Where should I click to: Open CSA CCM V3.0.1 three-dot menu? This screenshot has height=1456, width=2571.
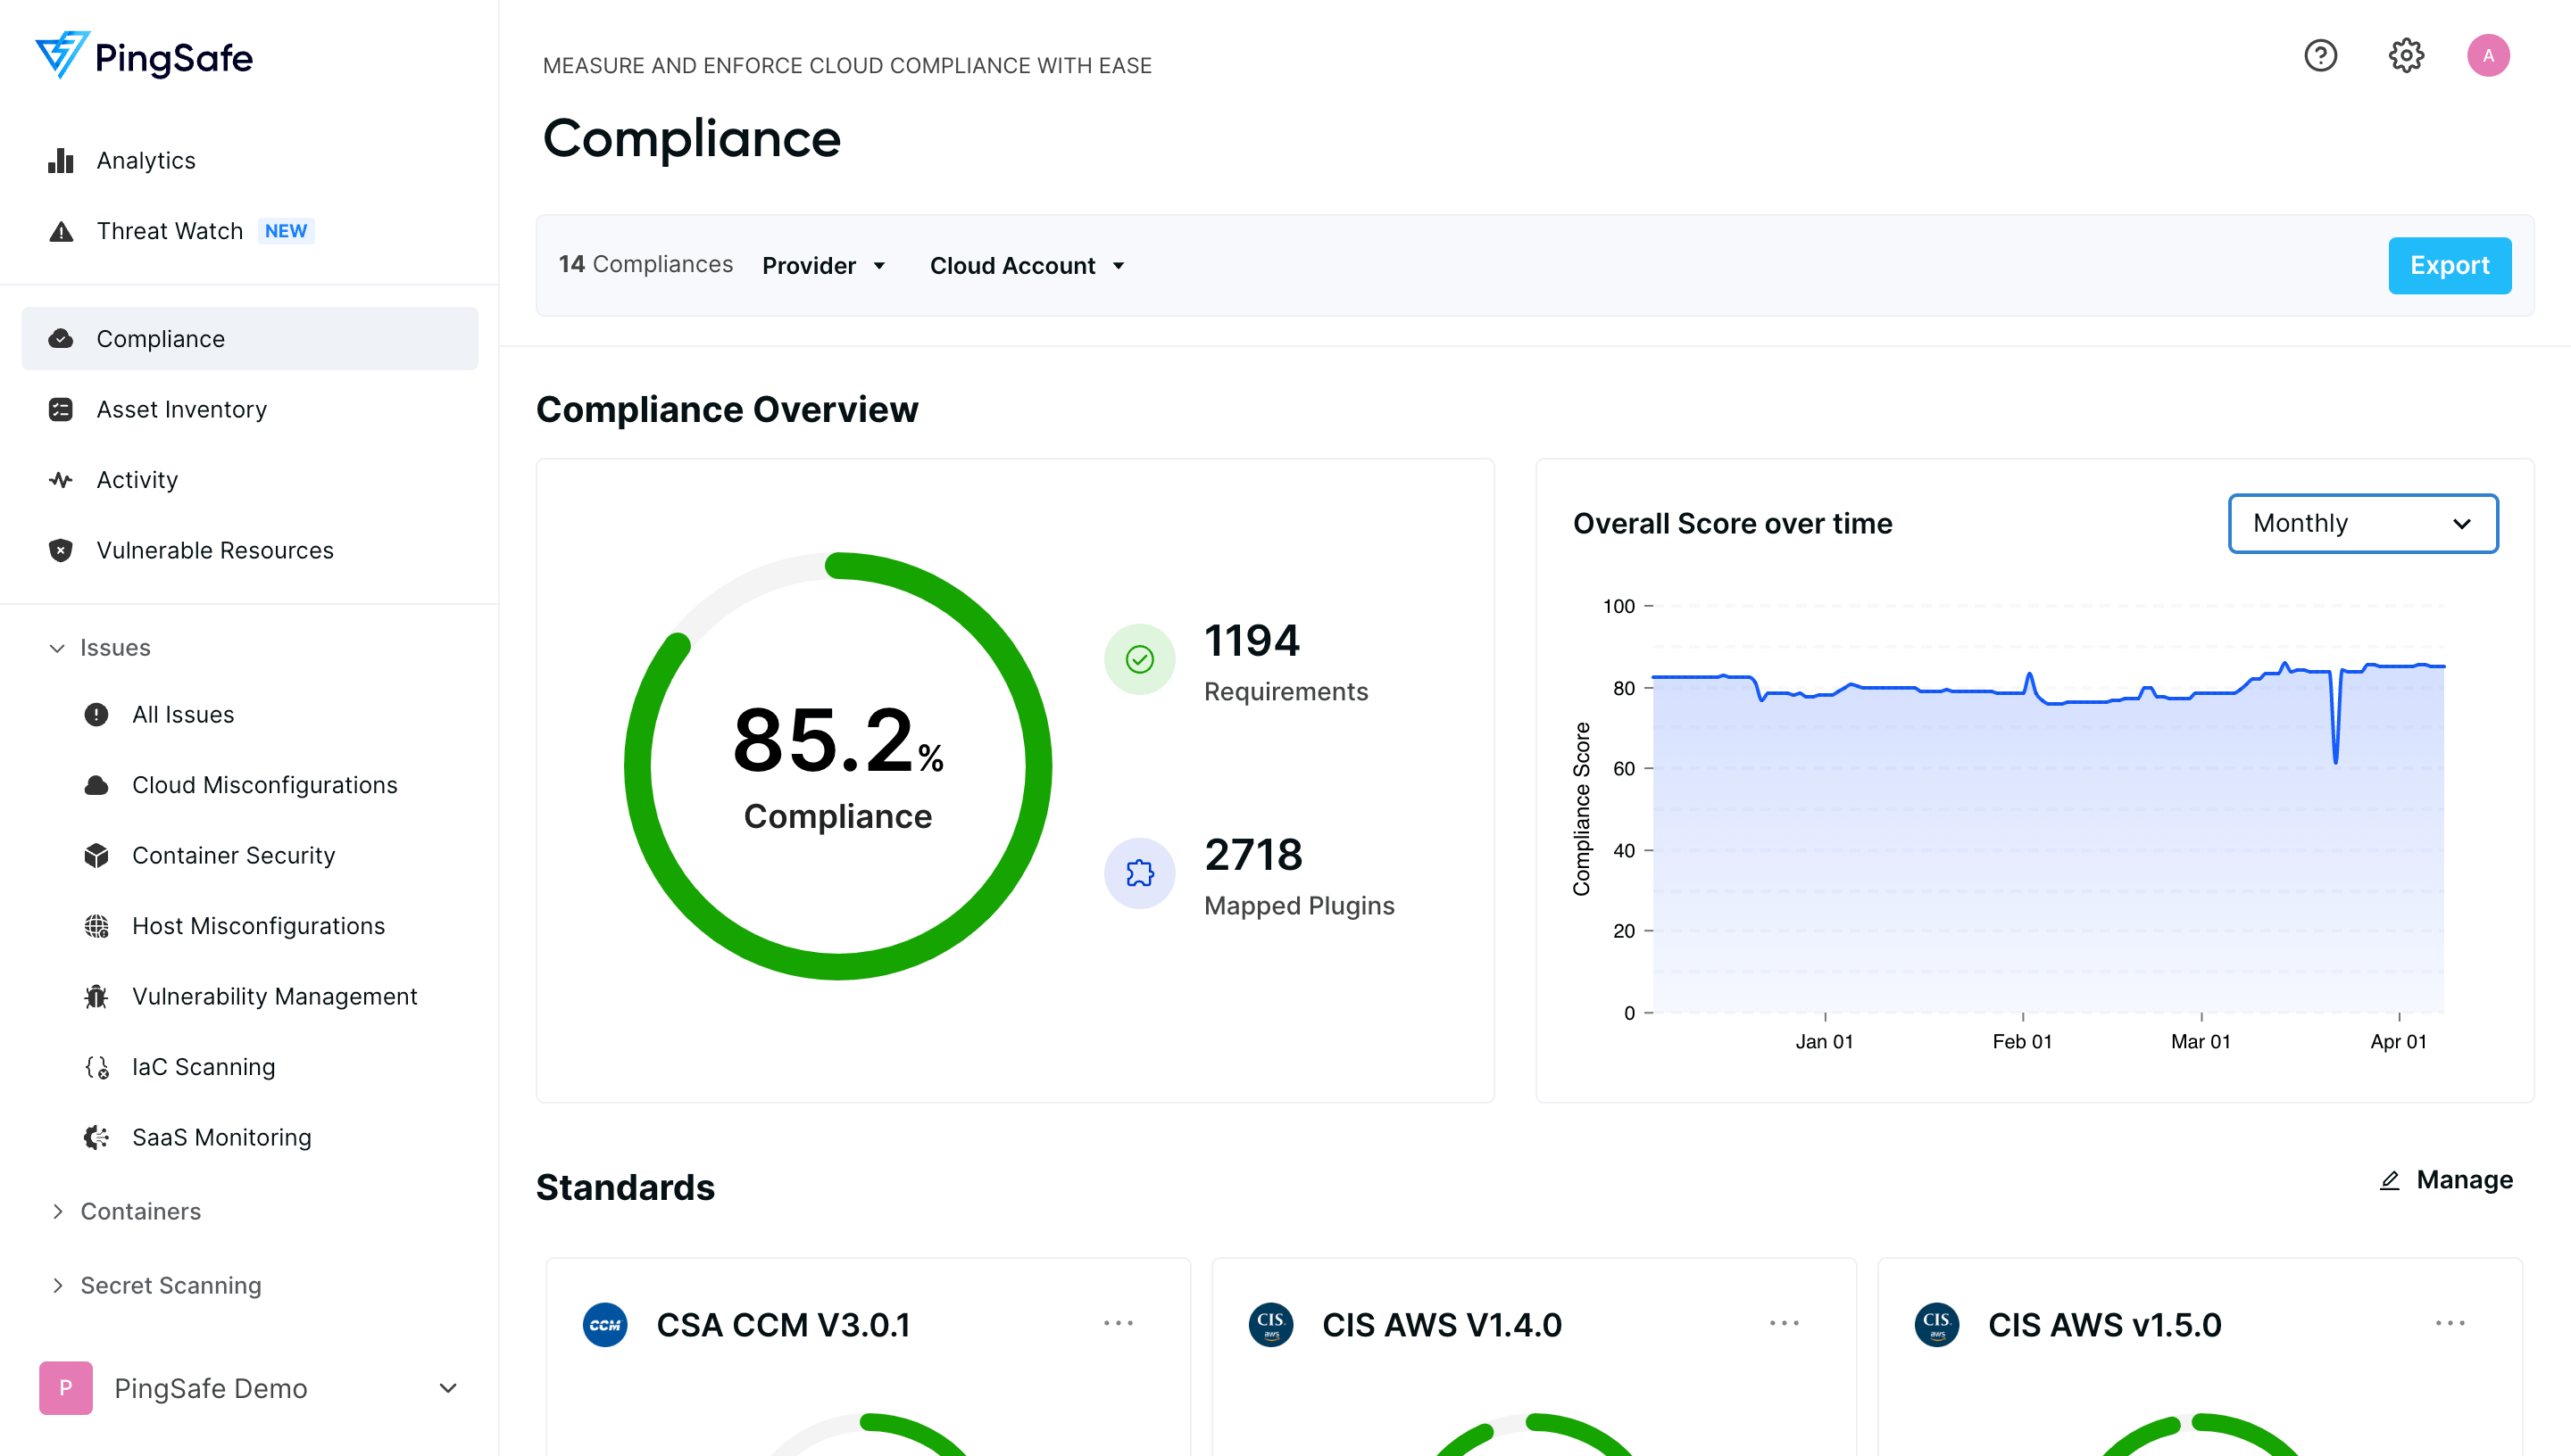click(x=1118, y=1323)
